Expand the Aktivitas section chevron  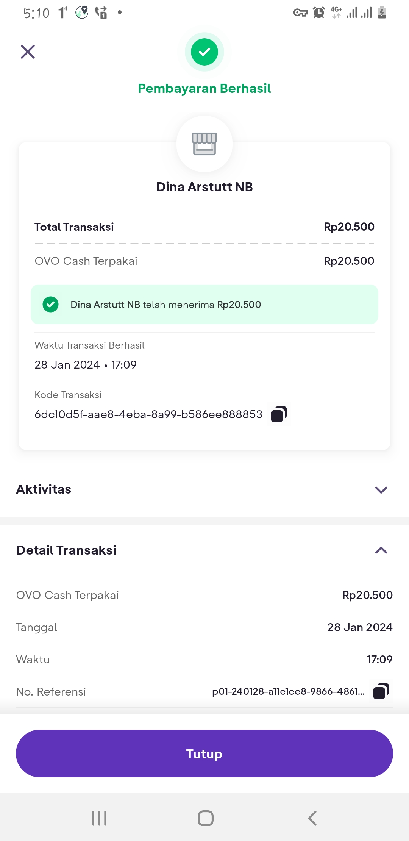[381, 490]
